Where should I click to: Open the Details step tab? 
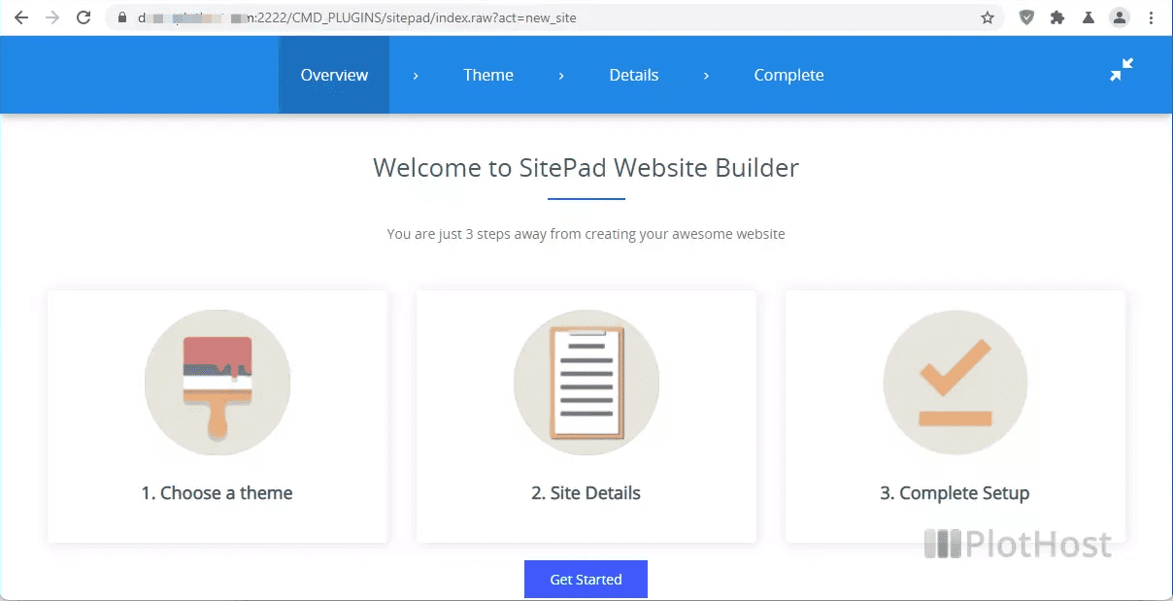[633, 75]
